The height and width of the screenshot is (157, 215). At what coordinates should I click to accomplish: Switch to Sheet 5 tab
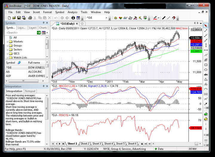pyautogui.click(x=120, y=144)
